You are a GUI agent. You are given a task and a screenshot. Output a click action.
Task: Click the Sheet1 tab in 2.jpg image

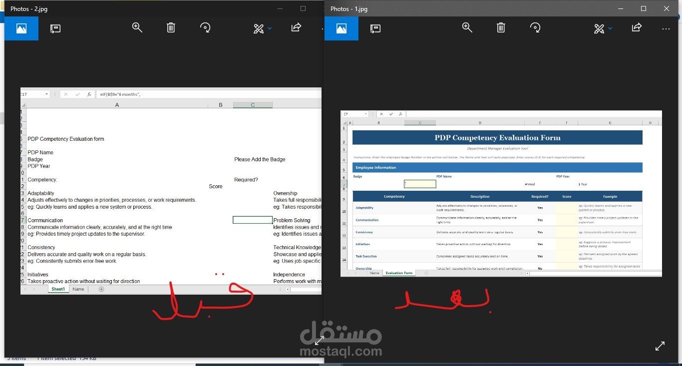coord(58,289)
